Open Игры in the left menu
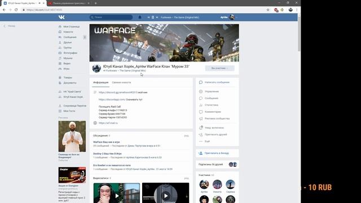361x203 pixels. click(67, 69)
